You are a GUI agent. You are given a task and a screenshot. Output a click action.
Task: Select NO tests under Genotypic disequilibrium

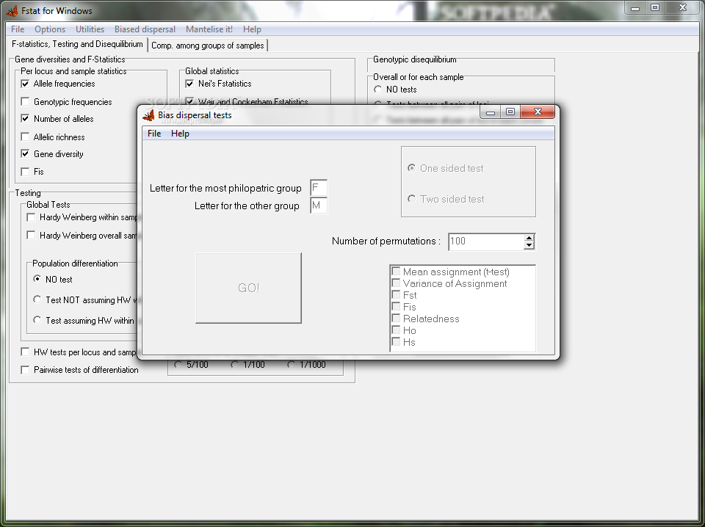coord(377,90)
